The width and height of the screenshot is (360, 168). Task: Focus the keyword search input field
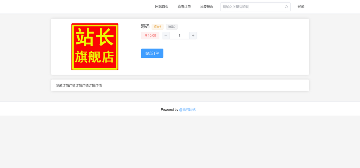pyautogui.click(x=255, y=7)
